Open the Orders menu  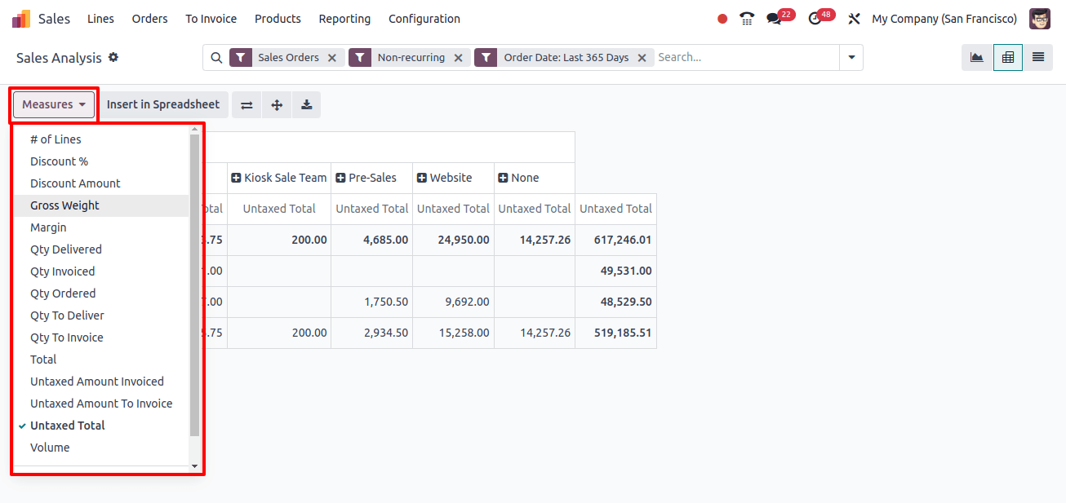point(149,19)
